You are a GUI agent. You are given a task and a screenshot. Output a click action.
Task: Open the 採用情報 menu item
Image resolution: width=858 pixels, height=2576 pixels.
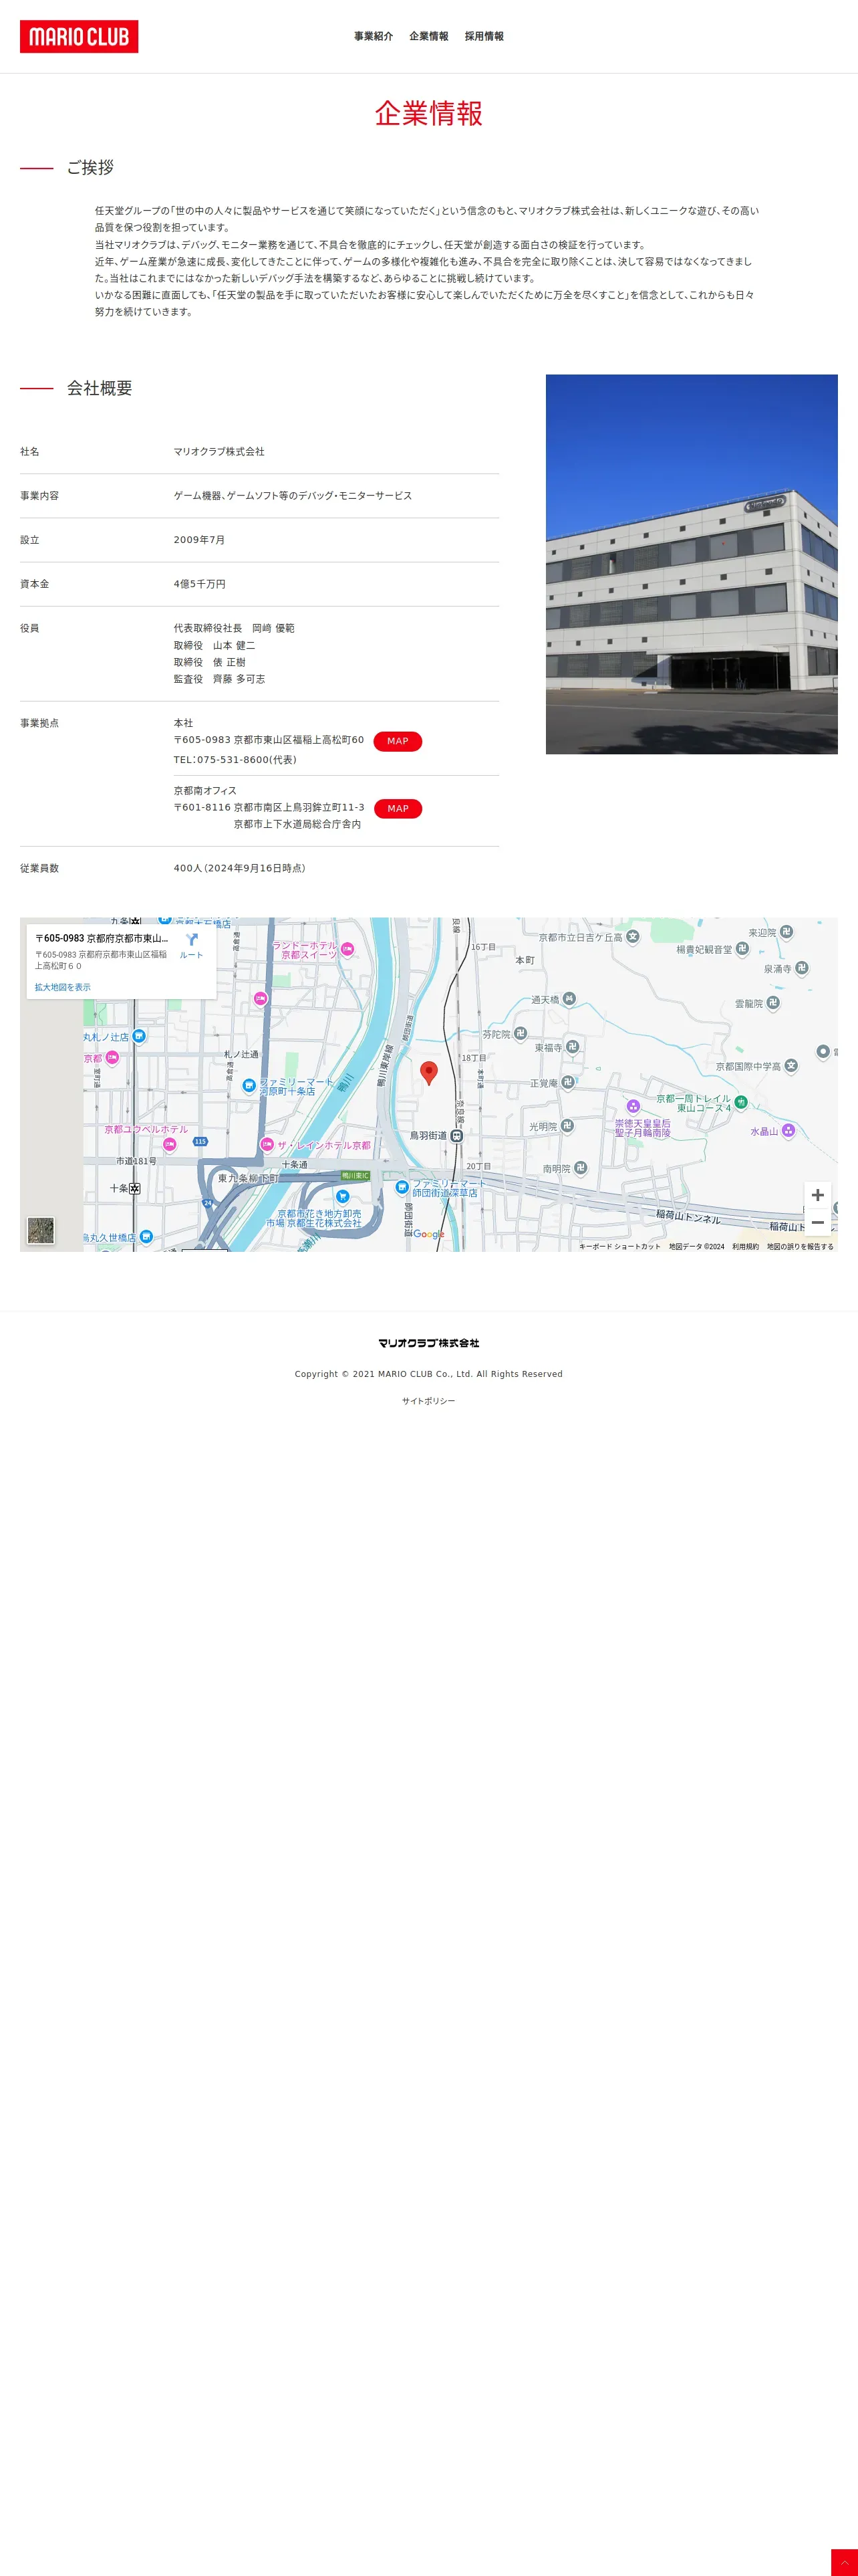484,36
